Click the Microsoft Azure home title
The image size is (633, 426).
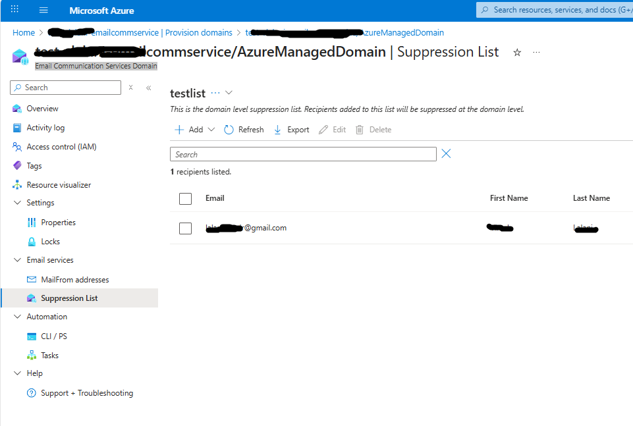pyautogui.click(x=101, y=11)
